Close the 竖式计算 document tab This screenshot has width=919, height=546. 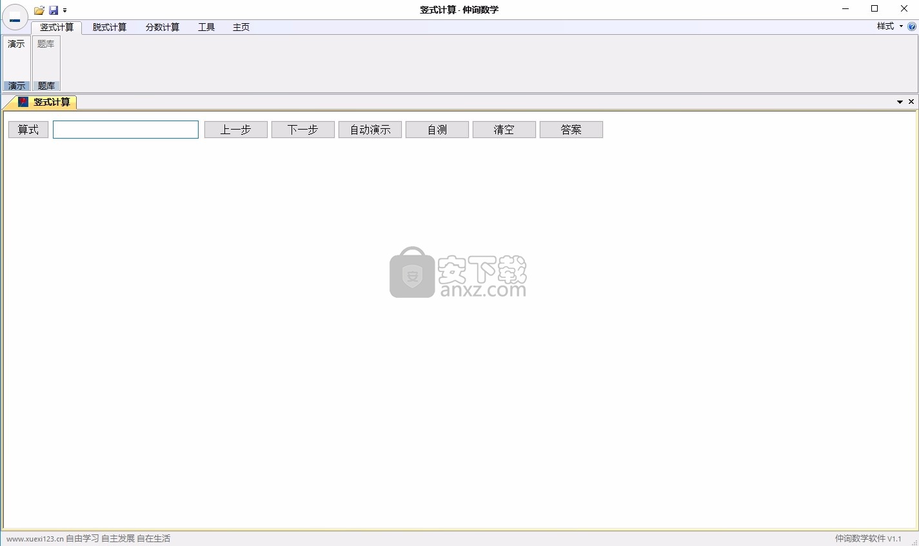coord(911,102)
